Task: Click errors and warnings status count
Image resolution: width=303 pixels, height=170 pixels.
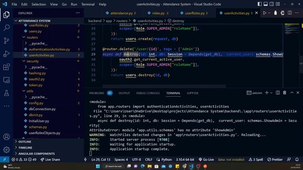Action: pos(24,160)
